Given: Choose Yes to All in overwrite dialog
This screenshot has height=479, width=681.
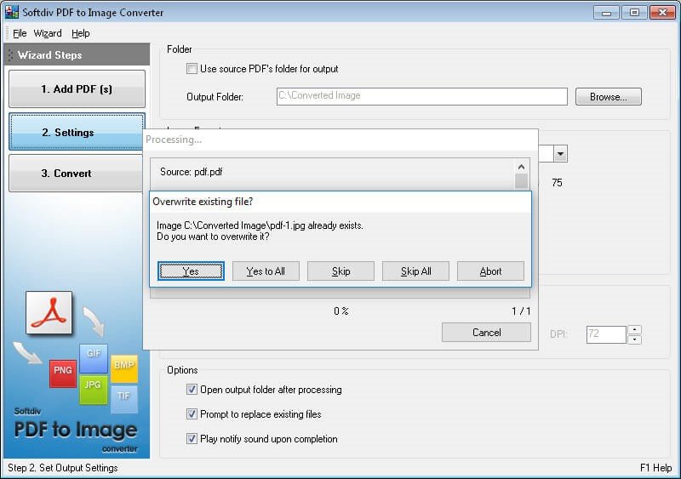Looking at the screenshot, I should coord(266,271).
